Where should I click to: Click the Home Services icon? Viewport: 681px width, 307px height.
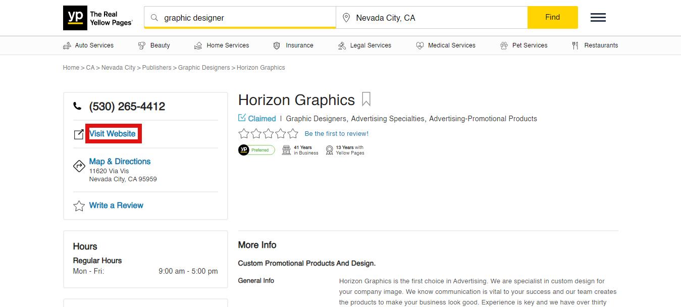pos(198,45)
